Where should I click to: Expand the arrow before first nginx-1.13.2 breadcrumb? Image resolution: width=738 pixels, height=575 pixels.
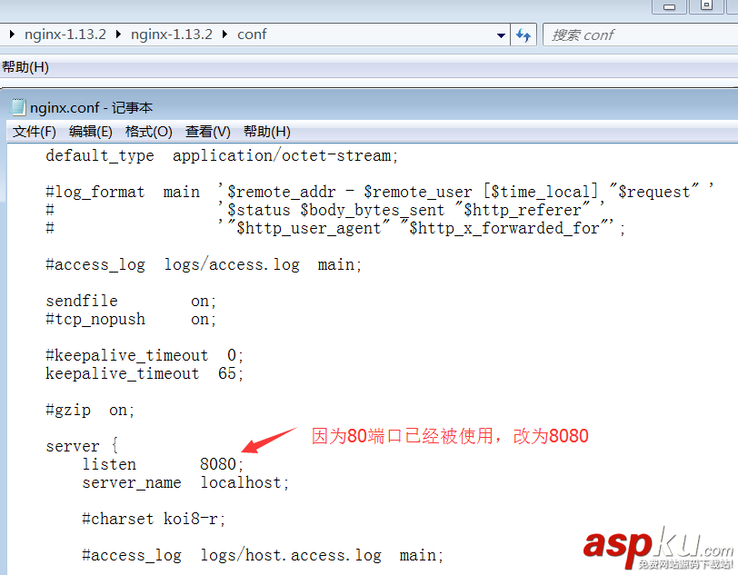[12, 34]
